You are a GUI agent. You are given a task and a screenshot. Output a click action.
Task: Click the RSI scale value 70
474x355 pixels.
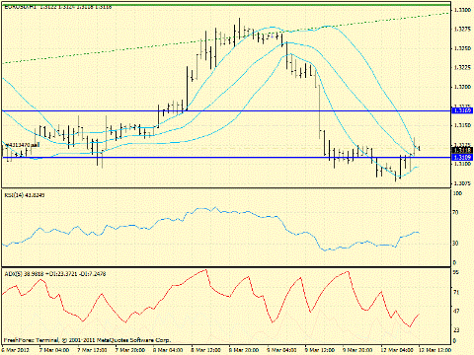(456, 213)
